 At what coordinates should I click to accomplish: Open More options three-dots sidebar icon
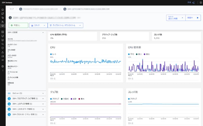(x=3, y=70)
